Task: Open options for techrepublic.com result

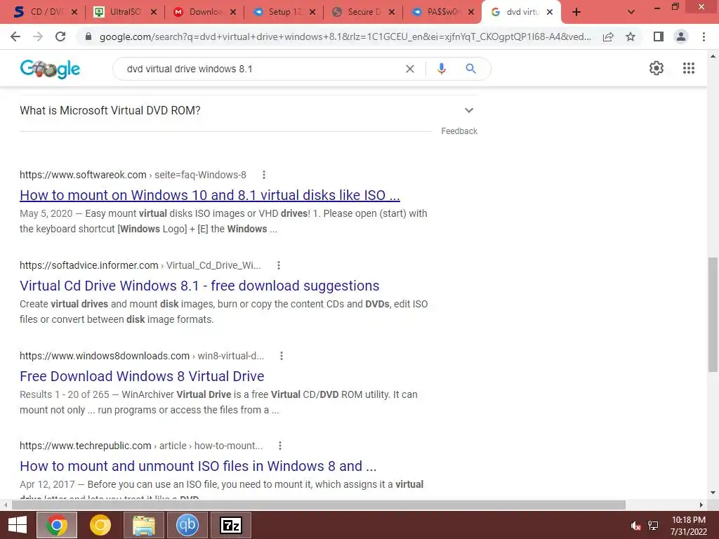Action: [x=280, y=446]
